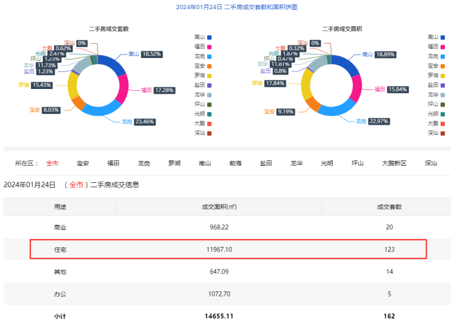This screenshot has width=451, height=325.
Task: Click the highlighted 住宅 cell in table
Action: 60,249
